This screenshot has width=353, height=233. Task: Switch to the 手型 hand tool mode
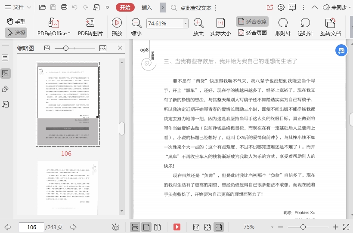pyautogui.click(x=15, y=21)
